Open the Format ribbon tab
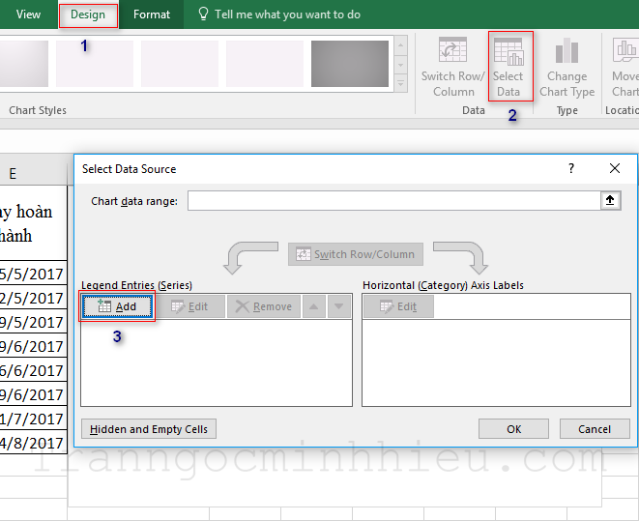 [x=152, y=14]
